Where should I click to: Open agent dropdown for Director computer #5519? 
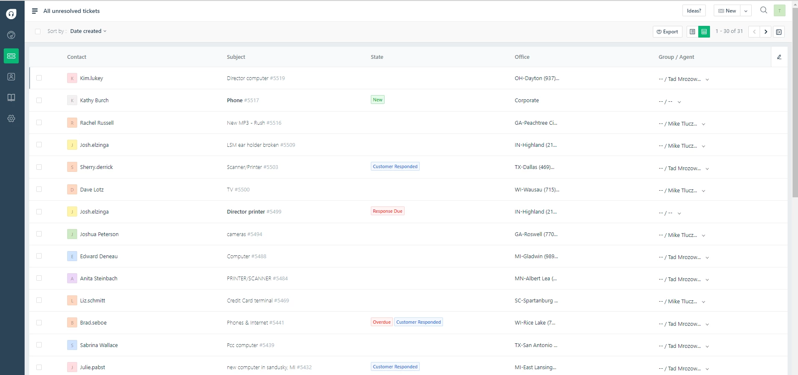[707, 79]
